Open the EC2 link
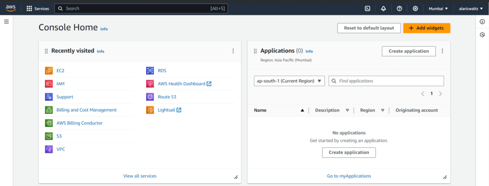Viewport: 489px width, 186px height. 60,71
